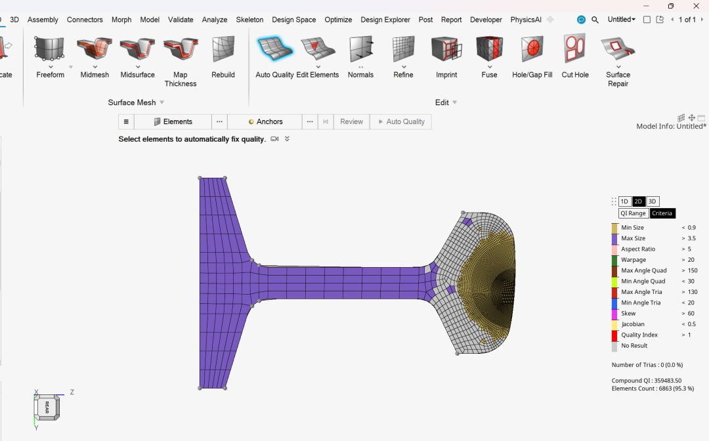Switch legend to 3D elements

point(652,201)
